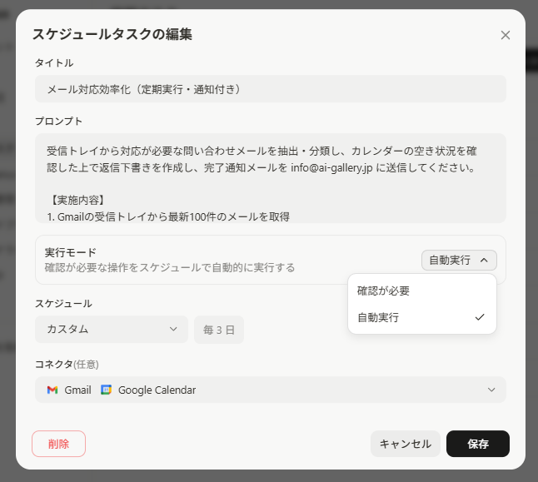Viewport: 538px width, 482px height.
Task: Click the Google Calendar connector label
Action: click(x=157, y=390)
